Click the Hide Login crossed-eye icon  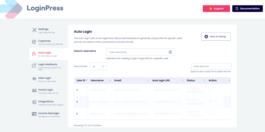pyautogui.click(x=34, y=79)
